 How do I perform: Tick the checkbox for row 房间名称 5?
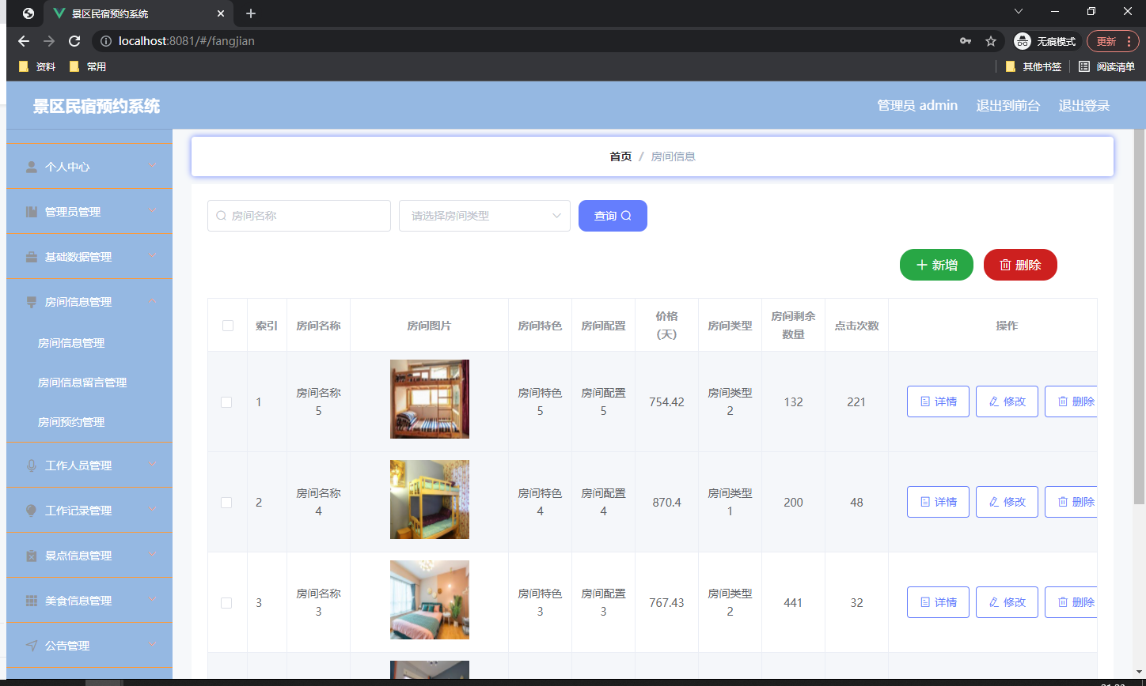coord(226,402)
